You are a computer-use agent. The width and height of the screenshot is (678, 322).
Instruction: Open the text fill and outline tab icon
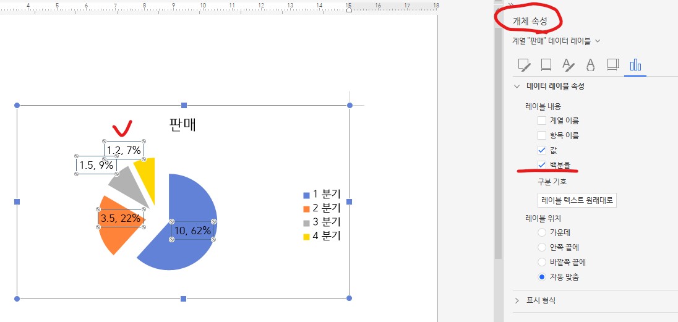point(568,66)
